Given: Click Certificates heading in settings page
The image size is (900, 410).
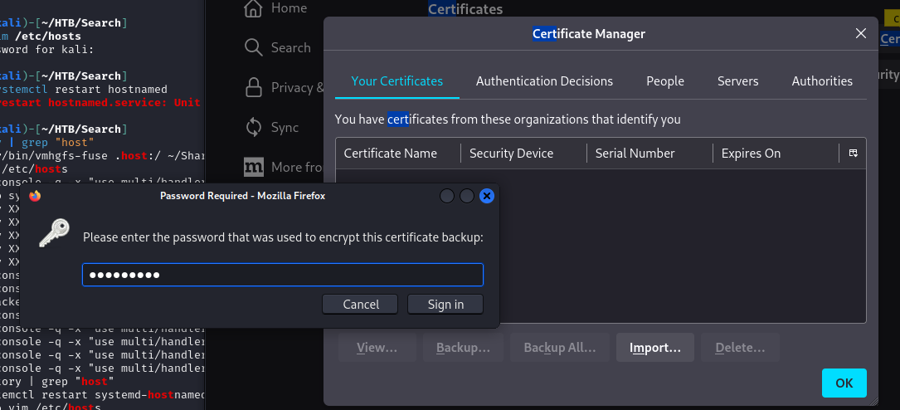Looking at the screenshot, I should (x=465, y=9).
